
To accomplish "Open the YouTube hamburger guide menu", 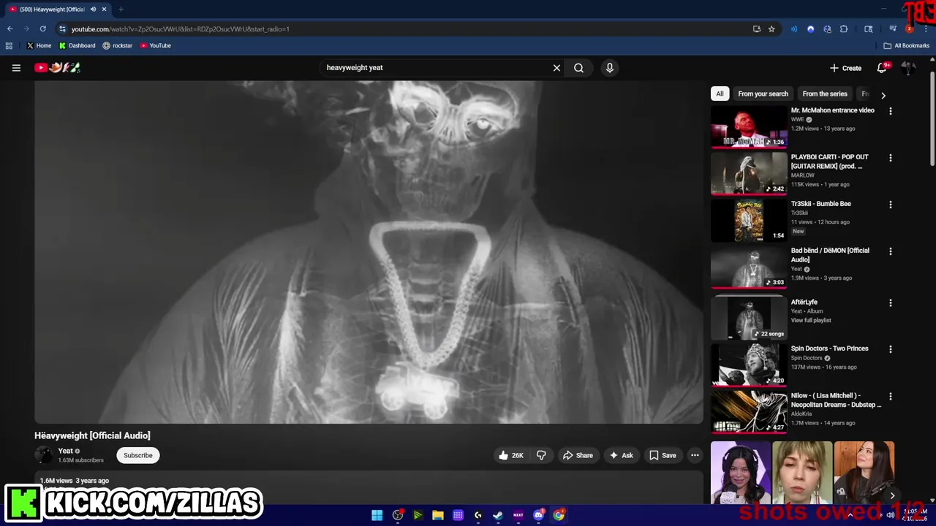I will 16,68.
